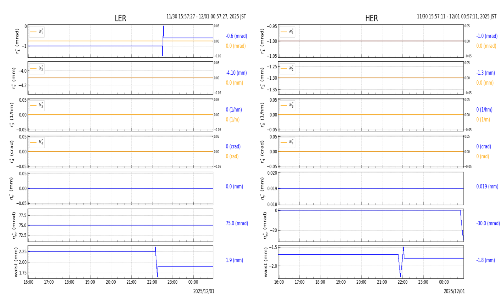Click the HER ηpy* (mrad) axis label

tap(265, 225)
